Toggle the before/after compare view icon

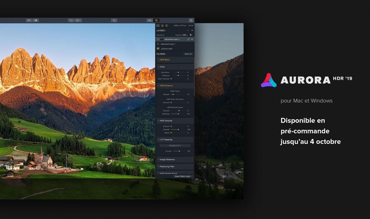click(x=36, y=20)
